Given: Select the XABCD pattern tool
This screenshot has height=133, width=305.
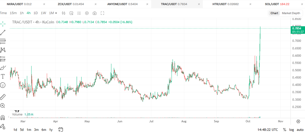Looking at the screenshot, I should point(3,50).
